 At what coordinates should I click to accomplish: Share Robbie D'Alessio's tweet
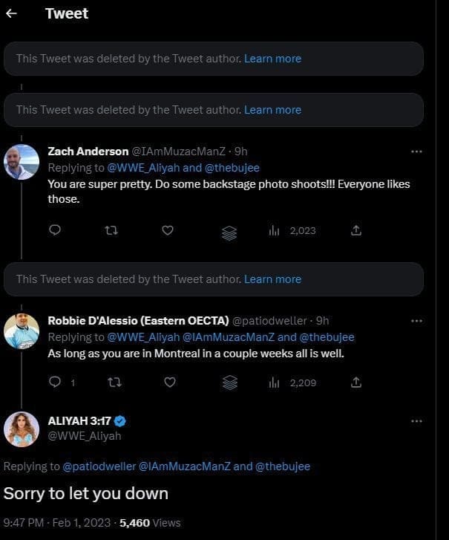tap(356, 382)
